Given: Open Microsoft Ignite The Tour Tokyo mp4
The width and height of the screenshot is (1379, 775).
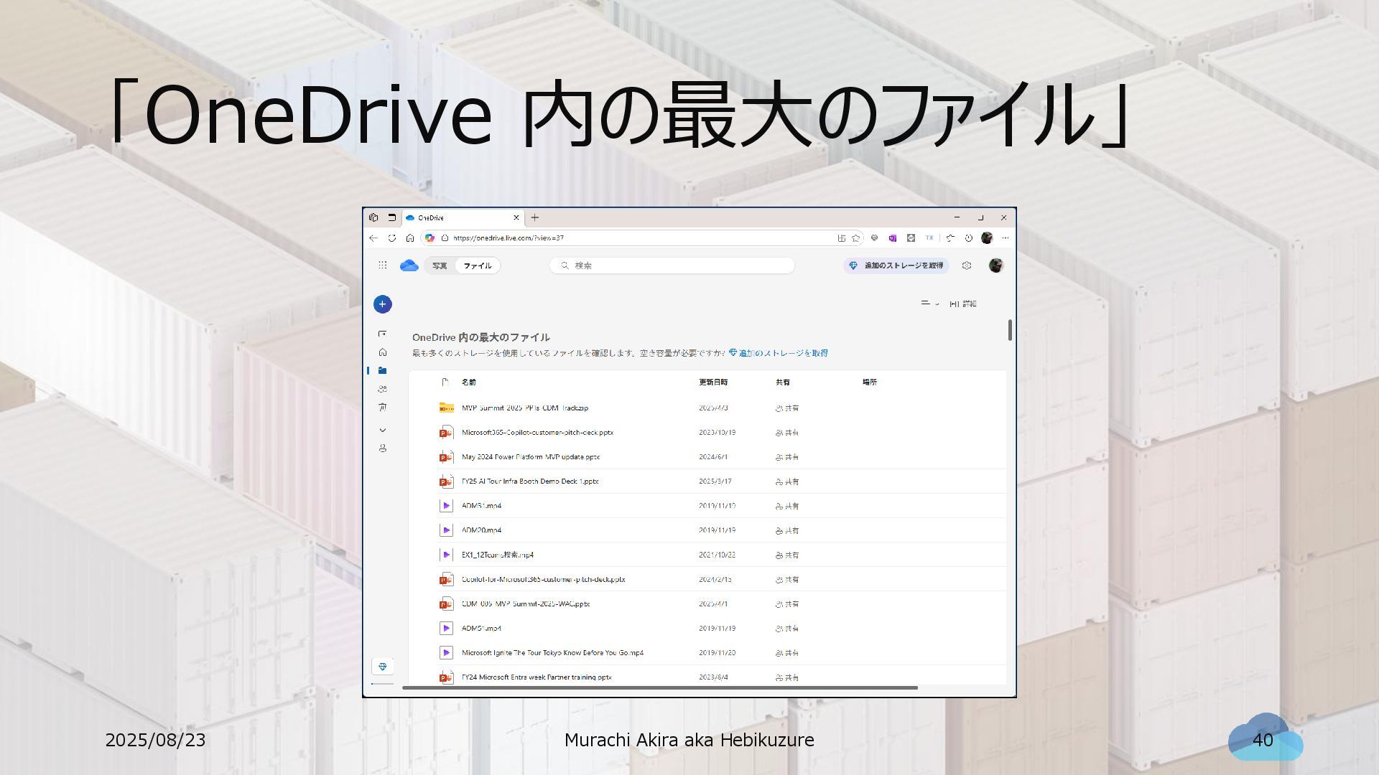Looking at the screenshot, I should [552, 653].
